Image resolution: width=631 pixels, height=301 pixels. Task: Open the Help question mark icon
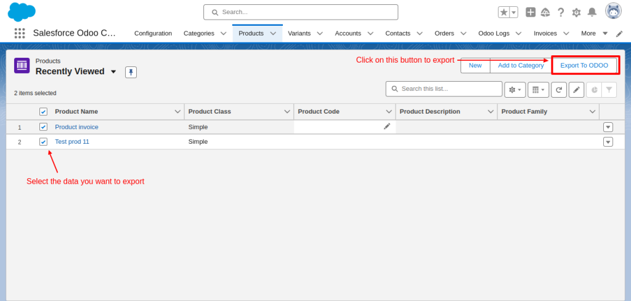(x=561, y=12)
